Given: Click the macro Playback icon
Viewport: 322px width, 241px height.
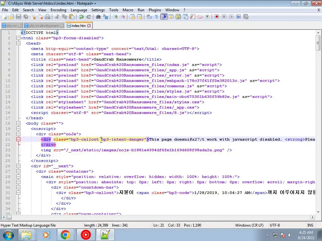Looking at the screenshot, I should point(231,17).
